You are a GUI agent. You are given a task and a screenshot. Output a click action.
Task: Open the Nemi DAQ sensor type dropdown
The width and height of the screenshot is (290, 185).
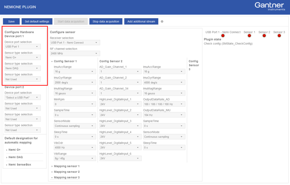click(x=23, y=68)
